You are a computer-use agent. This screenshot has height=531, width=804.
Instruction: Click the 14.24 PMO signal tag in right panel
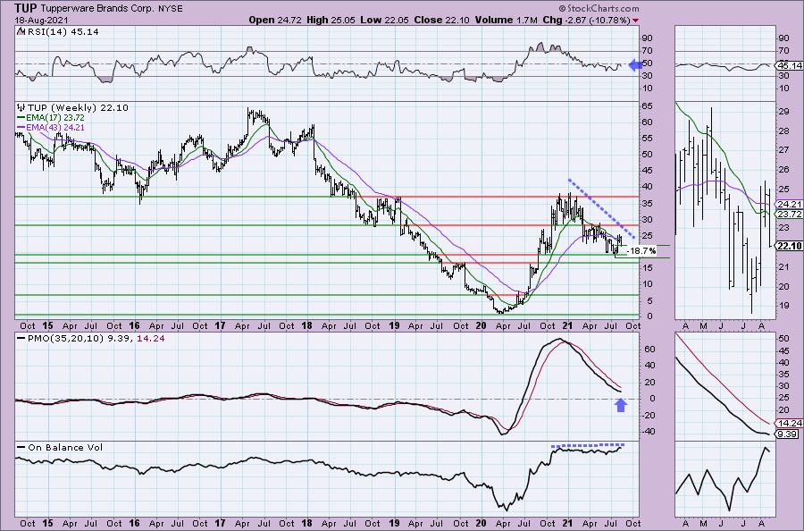pyautogui.click(x=790, y=423)
